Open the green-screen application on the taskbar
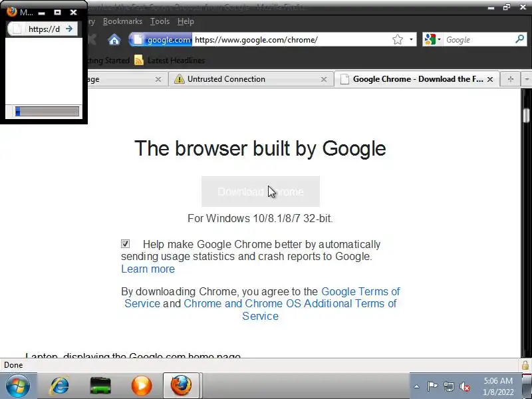This screenshot has width=532, height=399. tap(100, 386)
